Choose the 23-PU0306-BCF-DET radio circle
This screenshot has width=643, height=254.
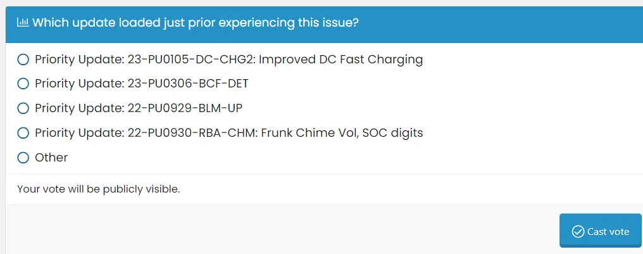pyautogui.click(x=23, y=84)
